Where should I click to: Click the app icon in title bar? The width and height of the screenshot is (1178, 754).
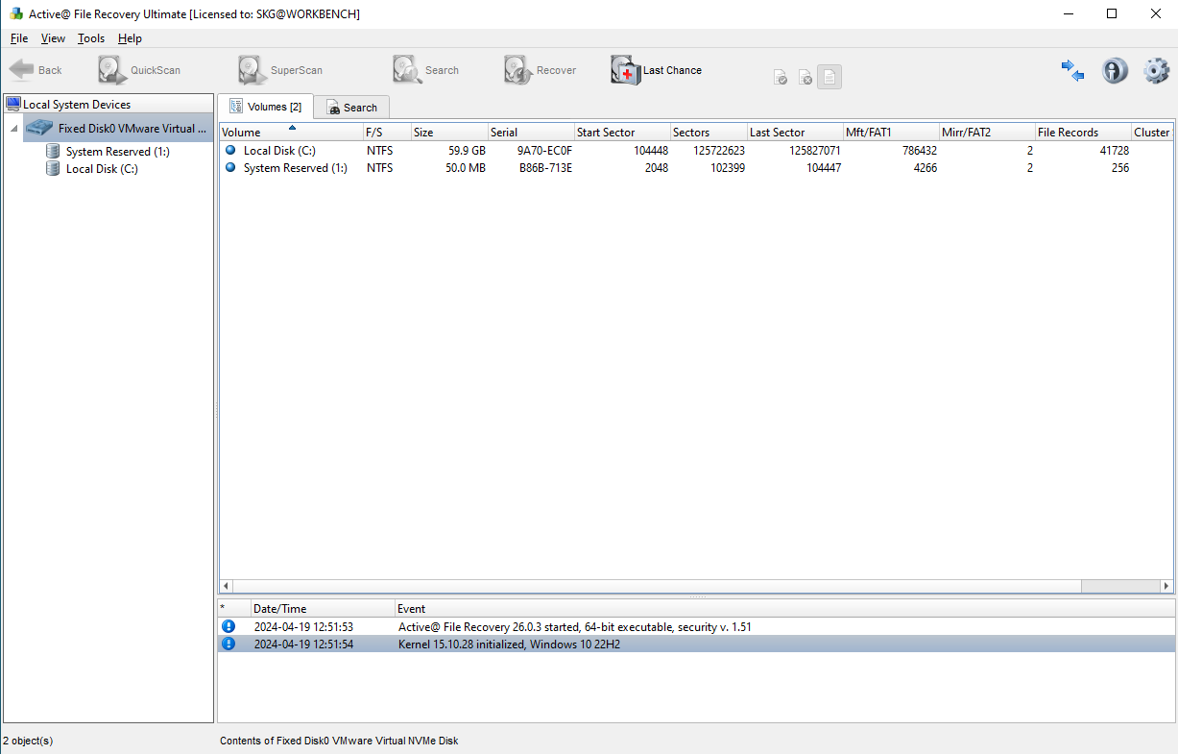click(x=16, y=14)
